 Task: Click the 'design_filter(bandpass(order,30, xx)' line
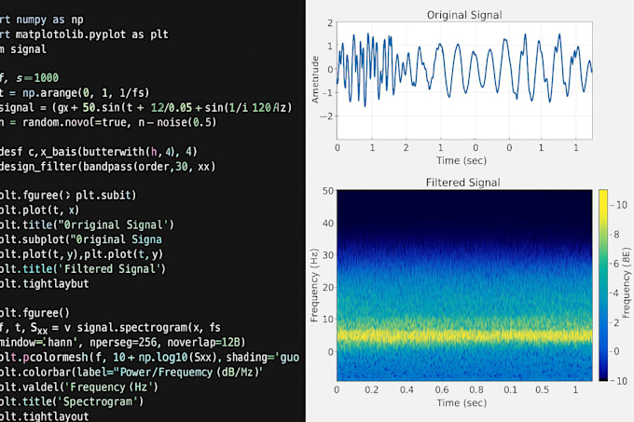(x=108, y=167)
